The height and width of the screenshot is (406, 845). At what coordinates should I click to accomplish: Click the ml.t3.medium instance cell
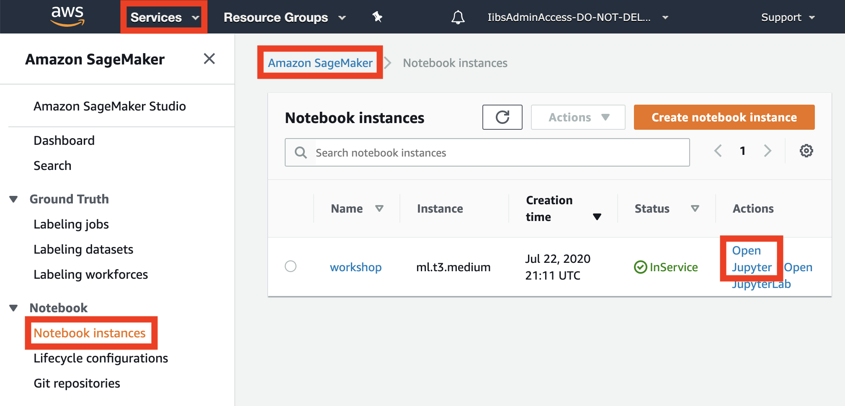tap(453, 267)
